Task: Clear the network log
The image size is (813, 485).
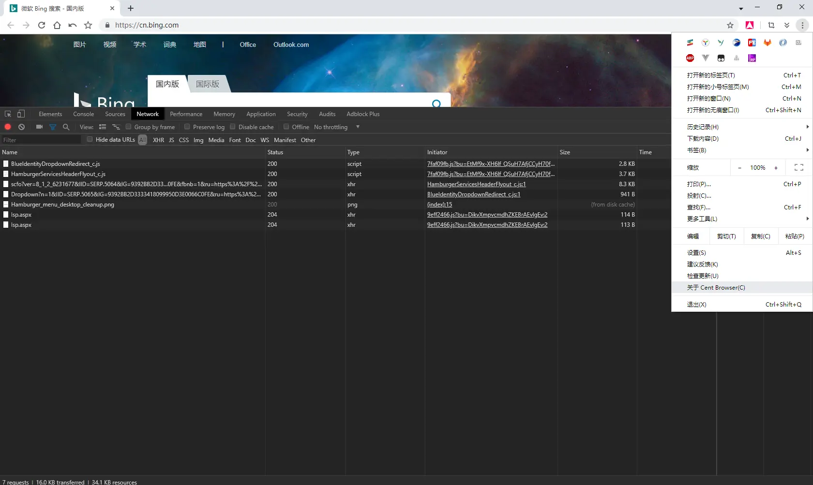Action: tap(21, 127)
